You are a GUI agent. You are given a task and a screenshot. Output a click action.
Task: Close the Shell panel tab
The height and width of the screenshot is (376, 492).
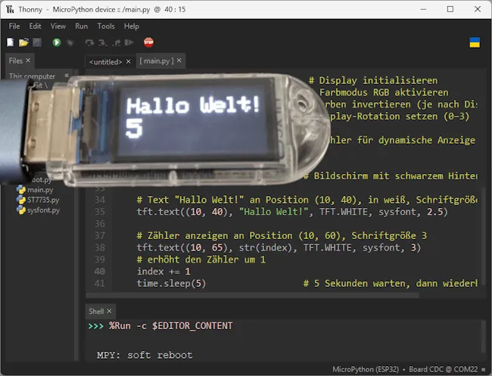click(x=108, y=311)
